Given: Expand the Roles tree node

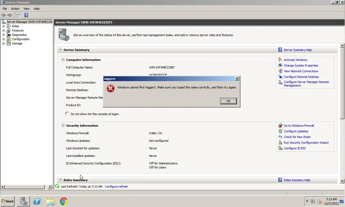Looking at the screenshot, I should (4, 26).
